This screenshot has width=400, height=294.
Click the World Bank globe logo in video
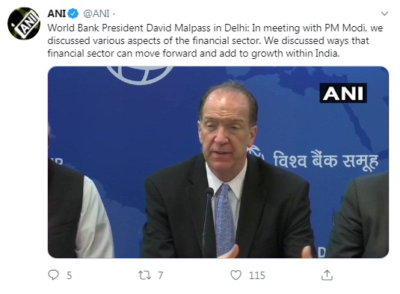140,75
